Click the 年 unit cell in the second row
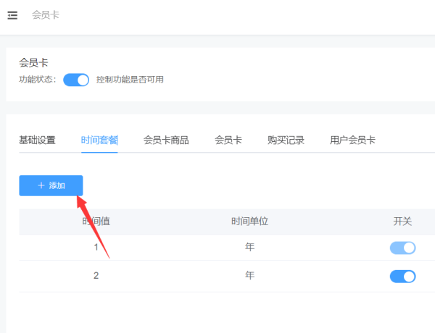Image resolution: width=435 pixels, height=333 pixels. coord(249,276)
